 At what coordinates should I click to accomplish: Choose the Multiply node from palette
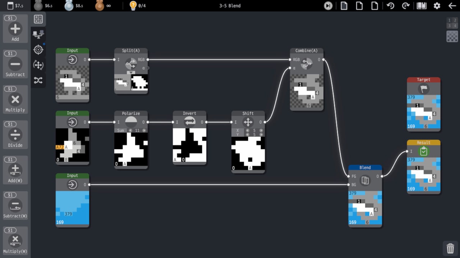tap(15, 100)
